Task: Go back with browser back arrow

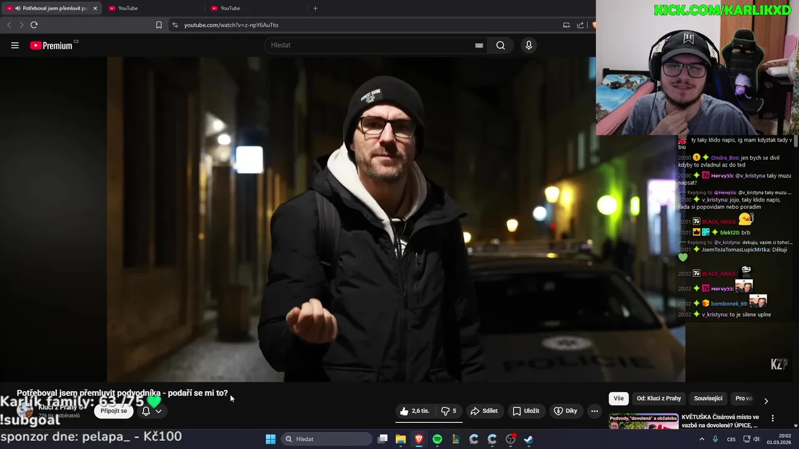Action: [x=9, y=25]
